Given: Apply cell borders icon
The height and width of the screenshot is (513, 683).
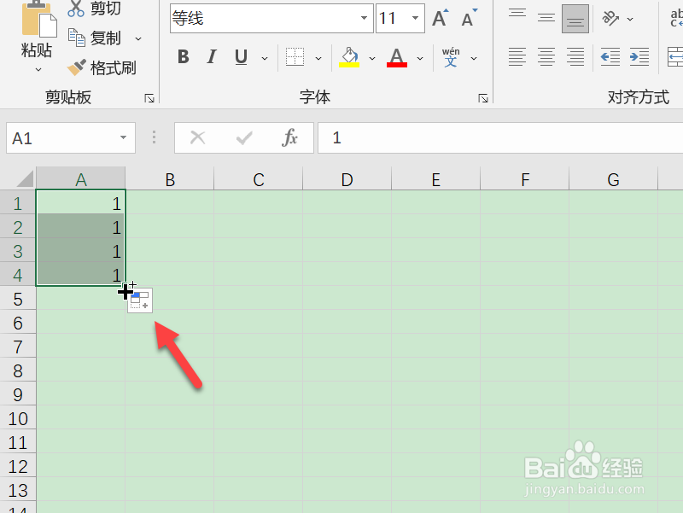Looking at the screenshot, I should click(x=295, y=57).
